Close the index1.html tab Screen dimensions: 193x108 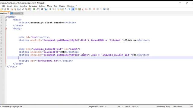click(x=8, y=13)
